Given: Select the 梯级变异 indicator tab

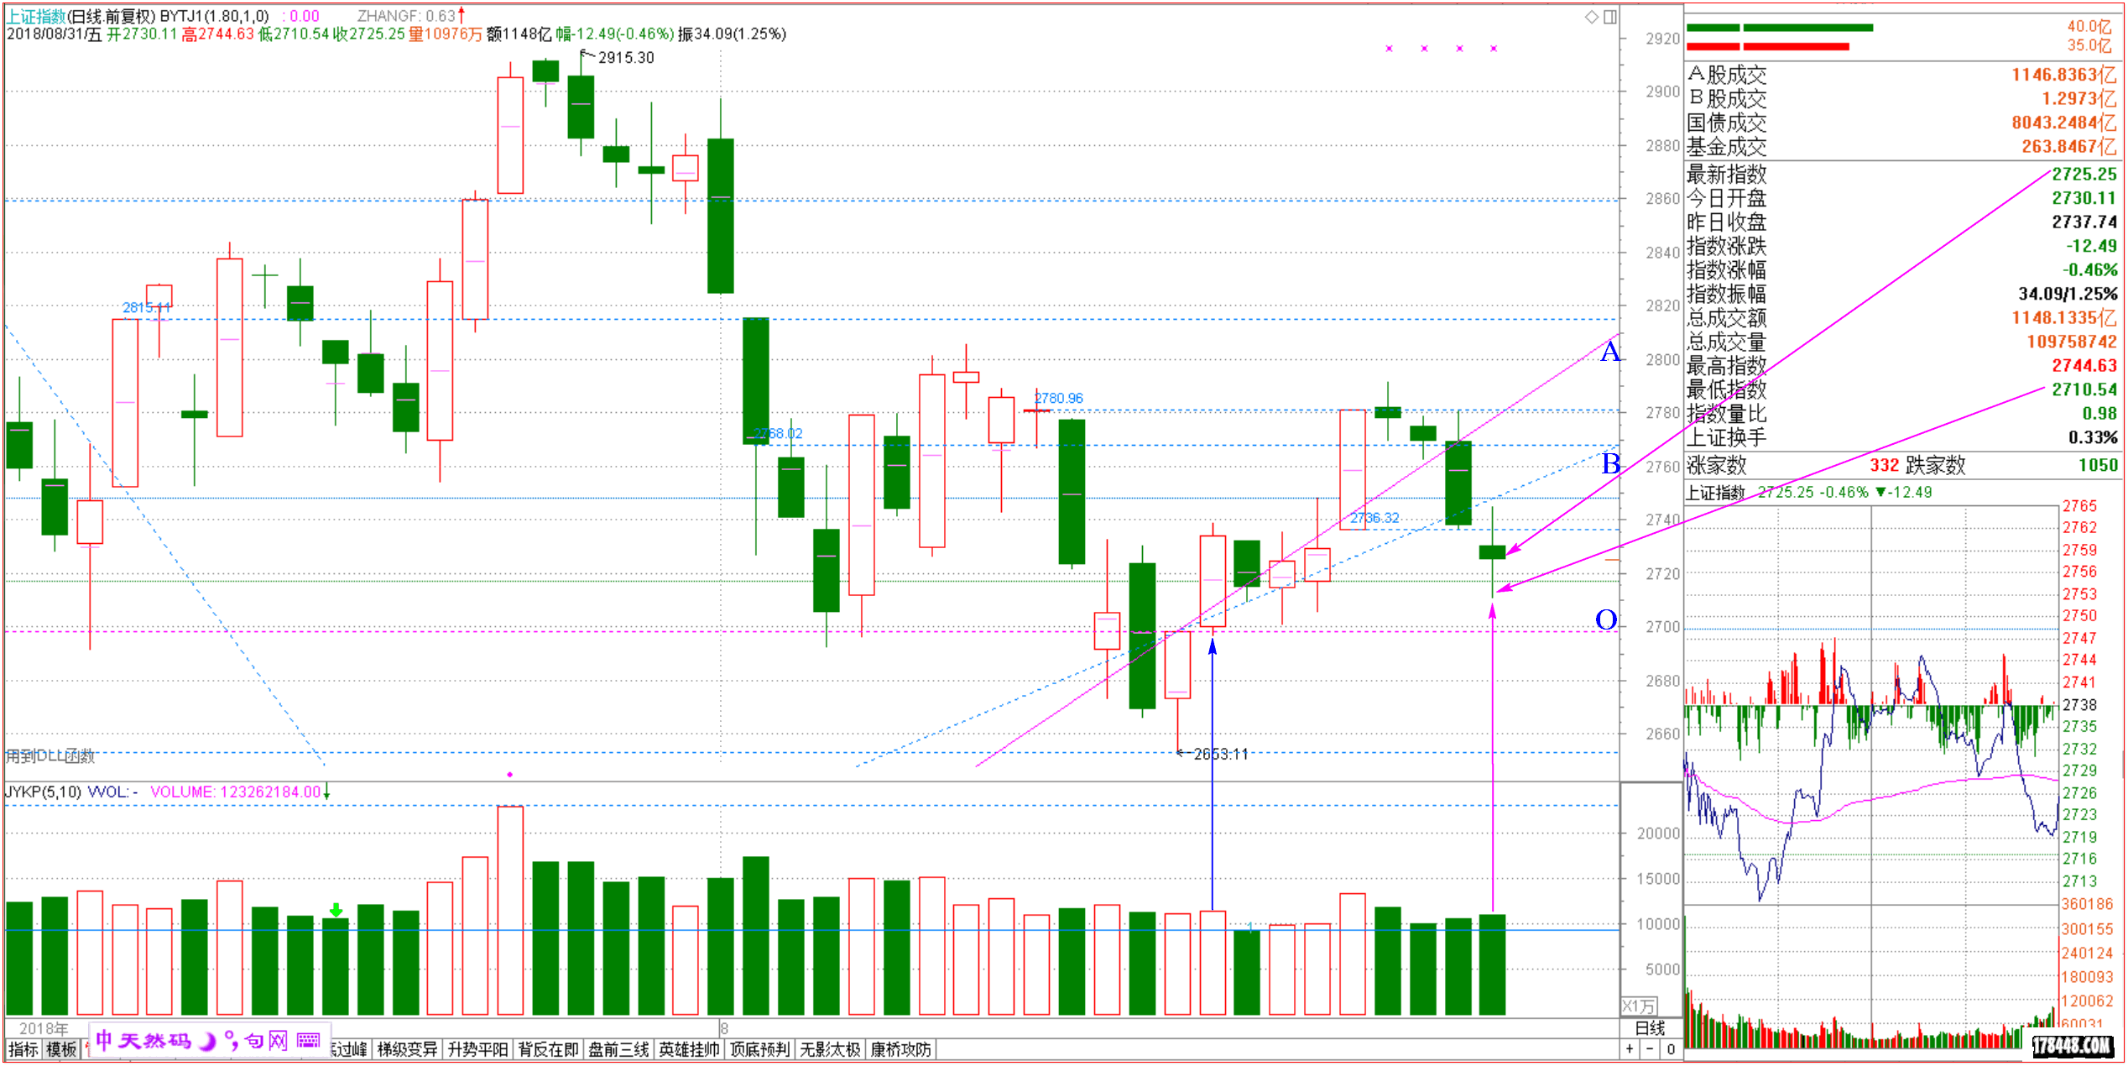Looking at the screenshot, I should (407, 1049).
